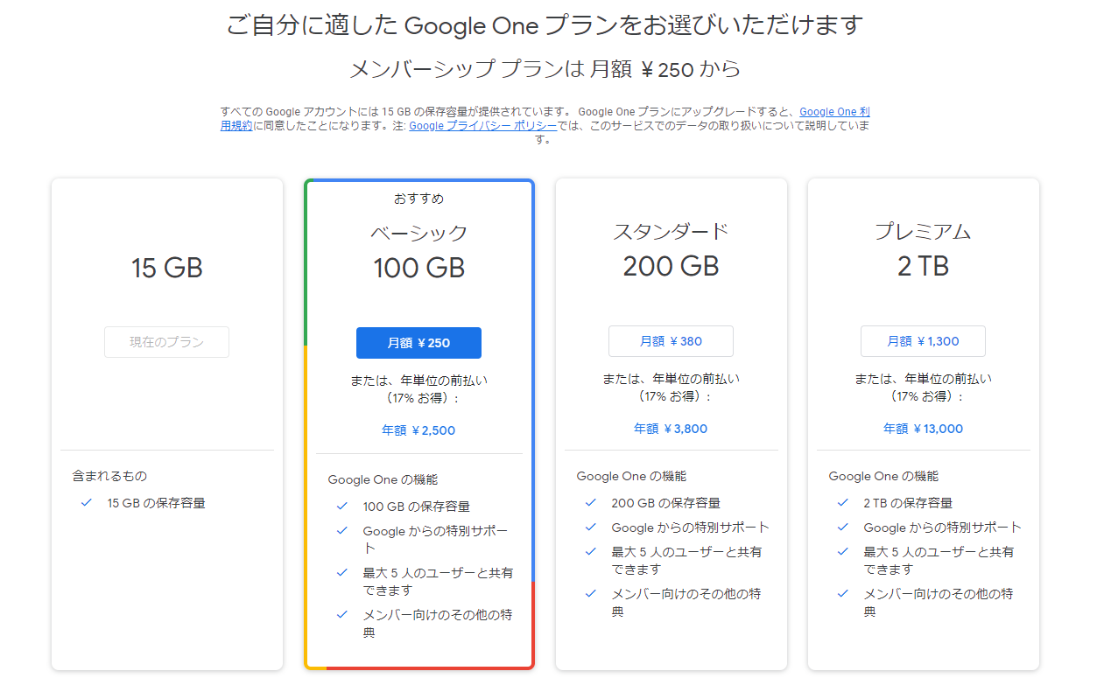Open the Google プライバシー ポリシー link
The height and width of the screenshot is (699, 1097).
pyautogui.click(x=482, y=126)
